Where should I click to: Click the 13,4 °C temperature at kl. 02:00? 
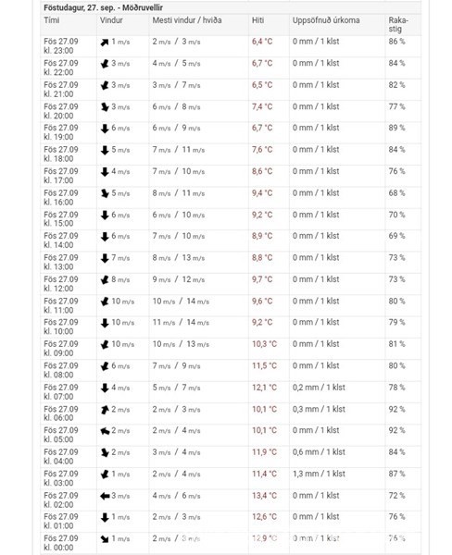coord(264,496)
